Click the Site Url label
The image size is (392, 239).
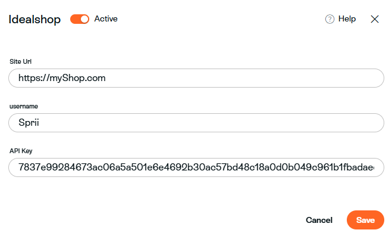[20, 61]
